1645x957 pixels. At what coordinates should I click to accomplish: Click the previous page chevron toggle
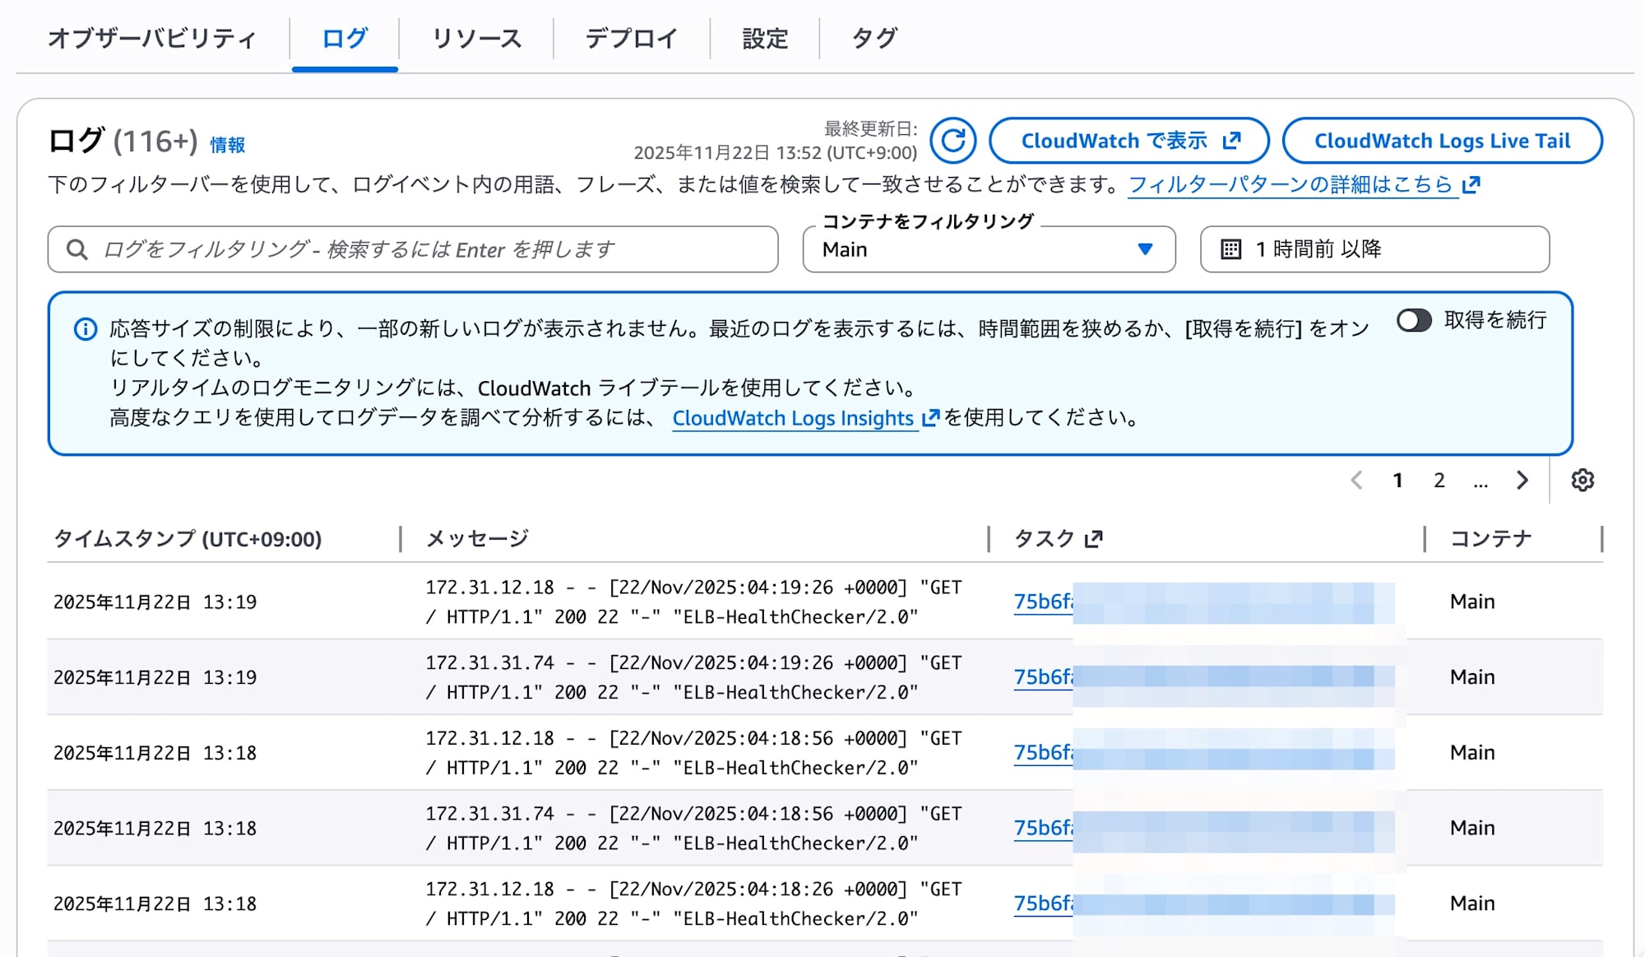(1355, 480)
